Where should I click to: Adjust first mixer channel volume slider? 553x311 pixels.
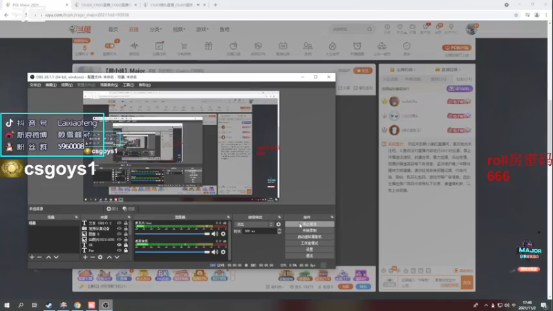[x=172, y=234]
